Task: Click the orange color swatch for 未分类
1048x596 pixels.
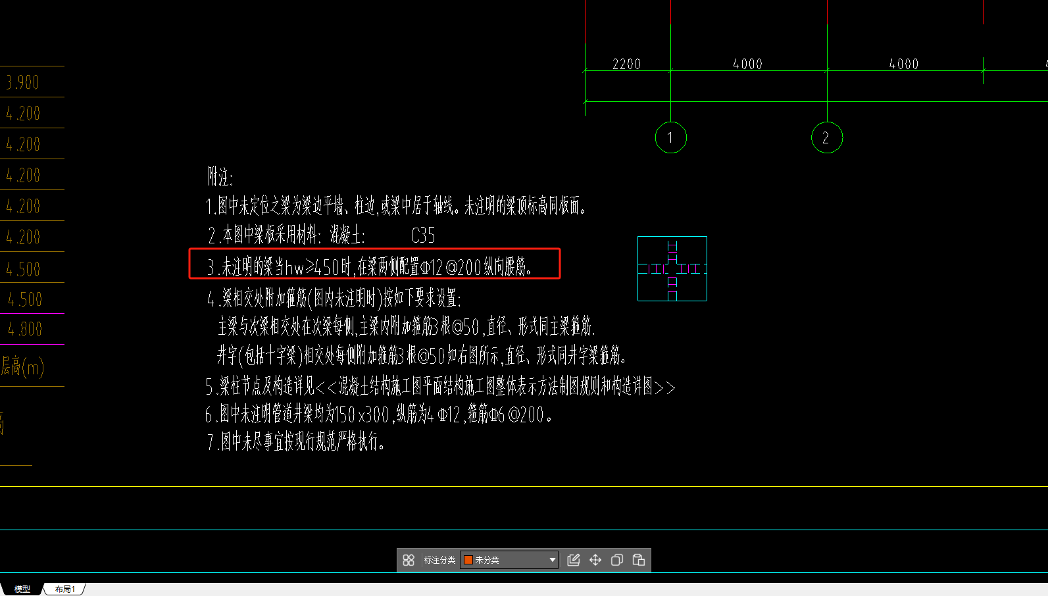Action: click(x=468, y=560)
